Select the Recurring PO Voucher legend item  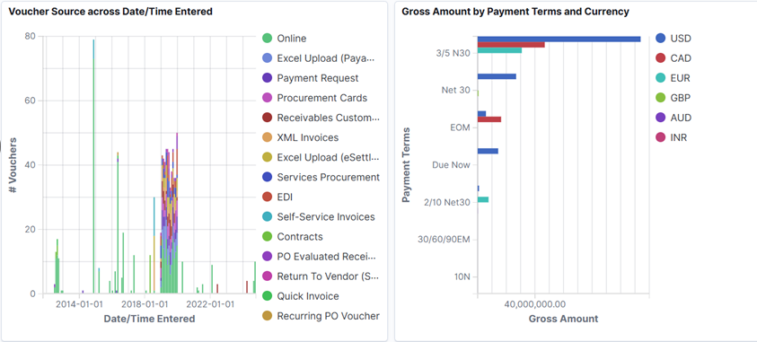click(321, 316)
